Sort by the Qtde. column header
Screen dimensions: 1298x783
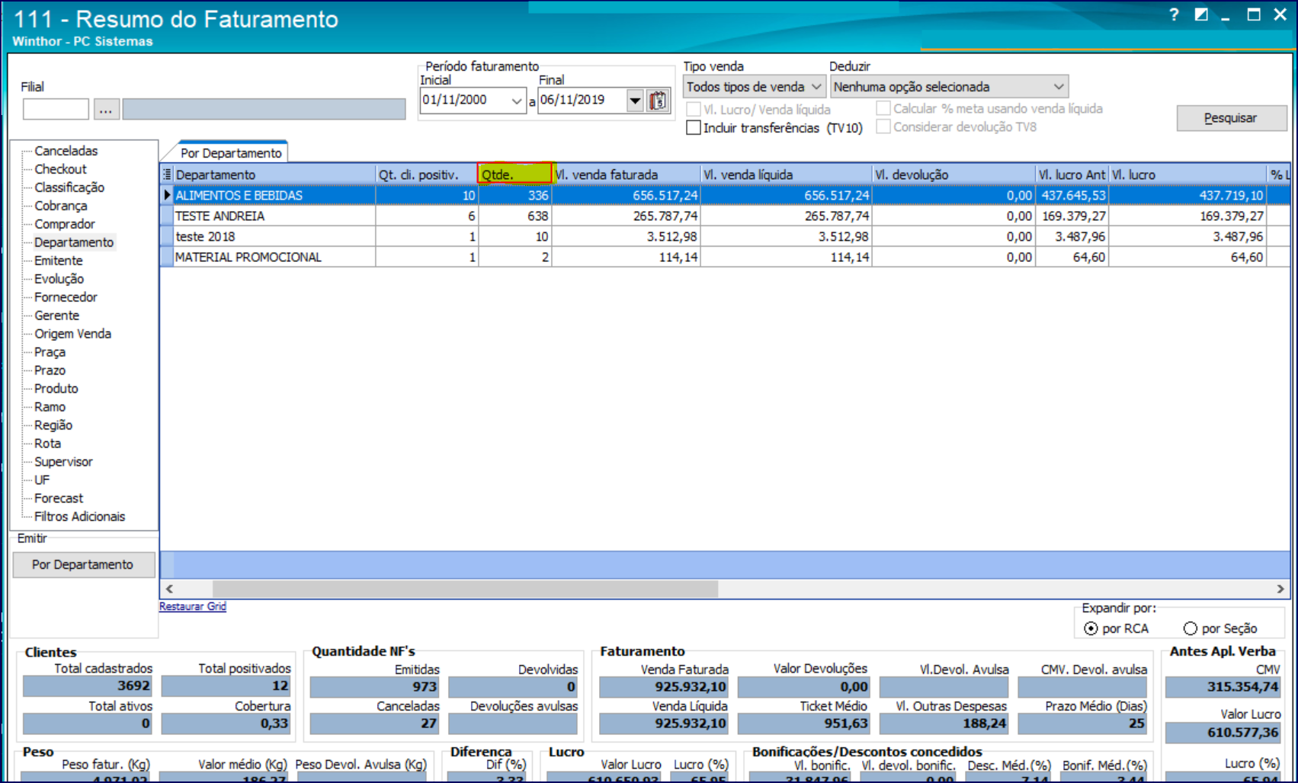click(515, 174)
